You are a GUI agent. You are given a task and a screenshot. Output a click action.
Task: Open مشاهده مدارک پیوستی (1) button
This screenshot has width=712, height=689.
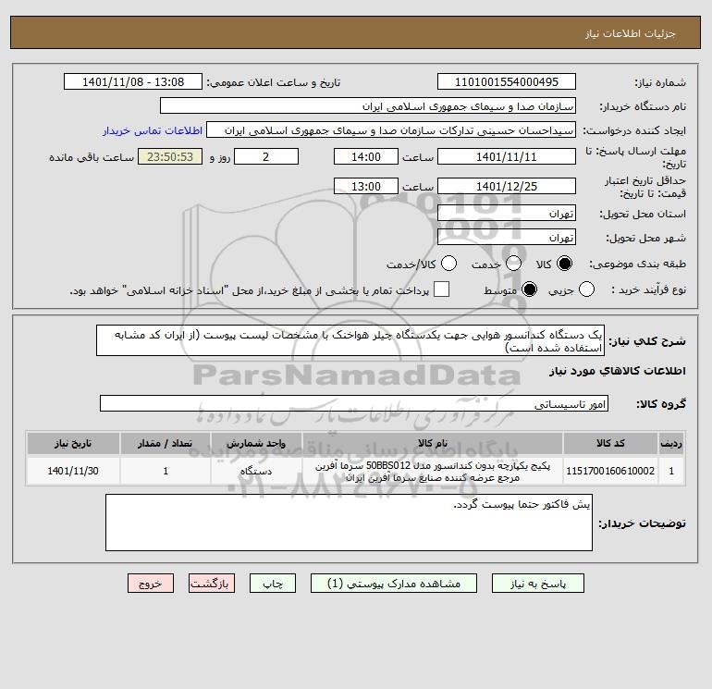tap(394, 584)
